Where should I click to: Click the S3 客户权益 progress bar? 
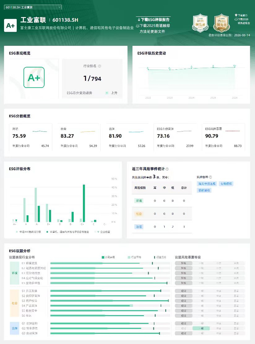[x=110, y=301]
